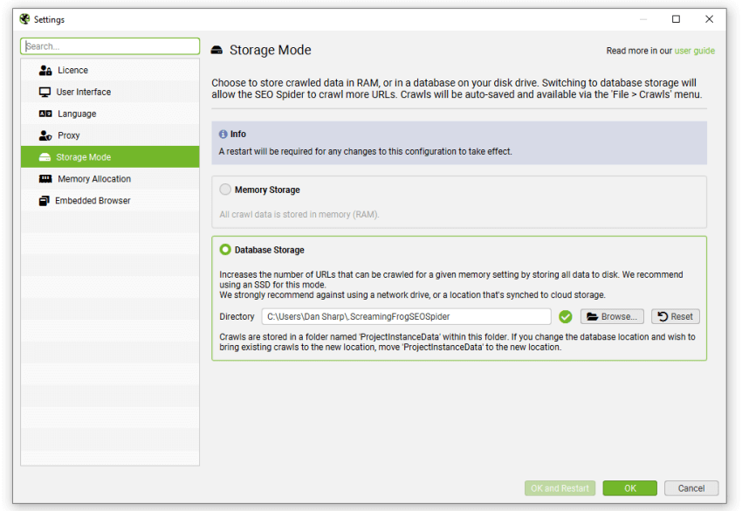
Task: Select the Licence sidebar icon
Action: (45, 70)
